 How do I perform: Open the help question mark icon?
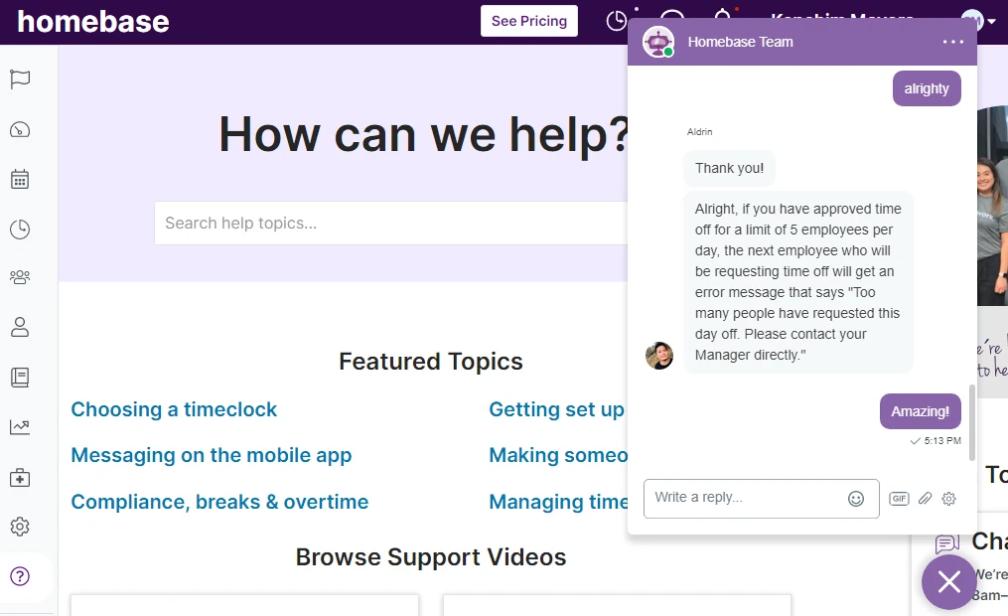(20, 576)
